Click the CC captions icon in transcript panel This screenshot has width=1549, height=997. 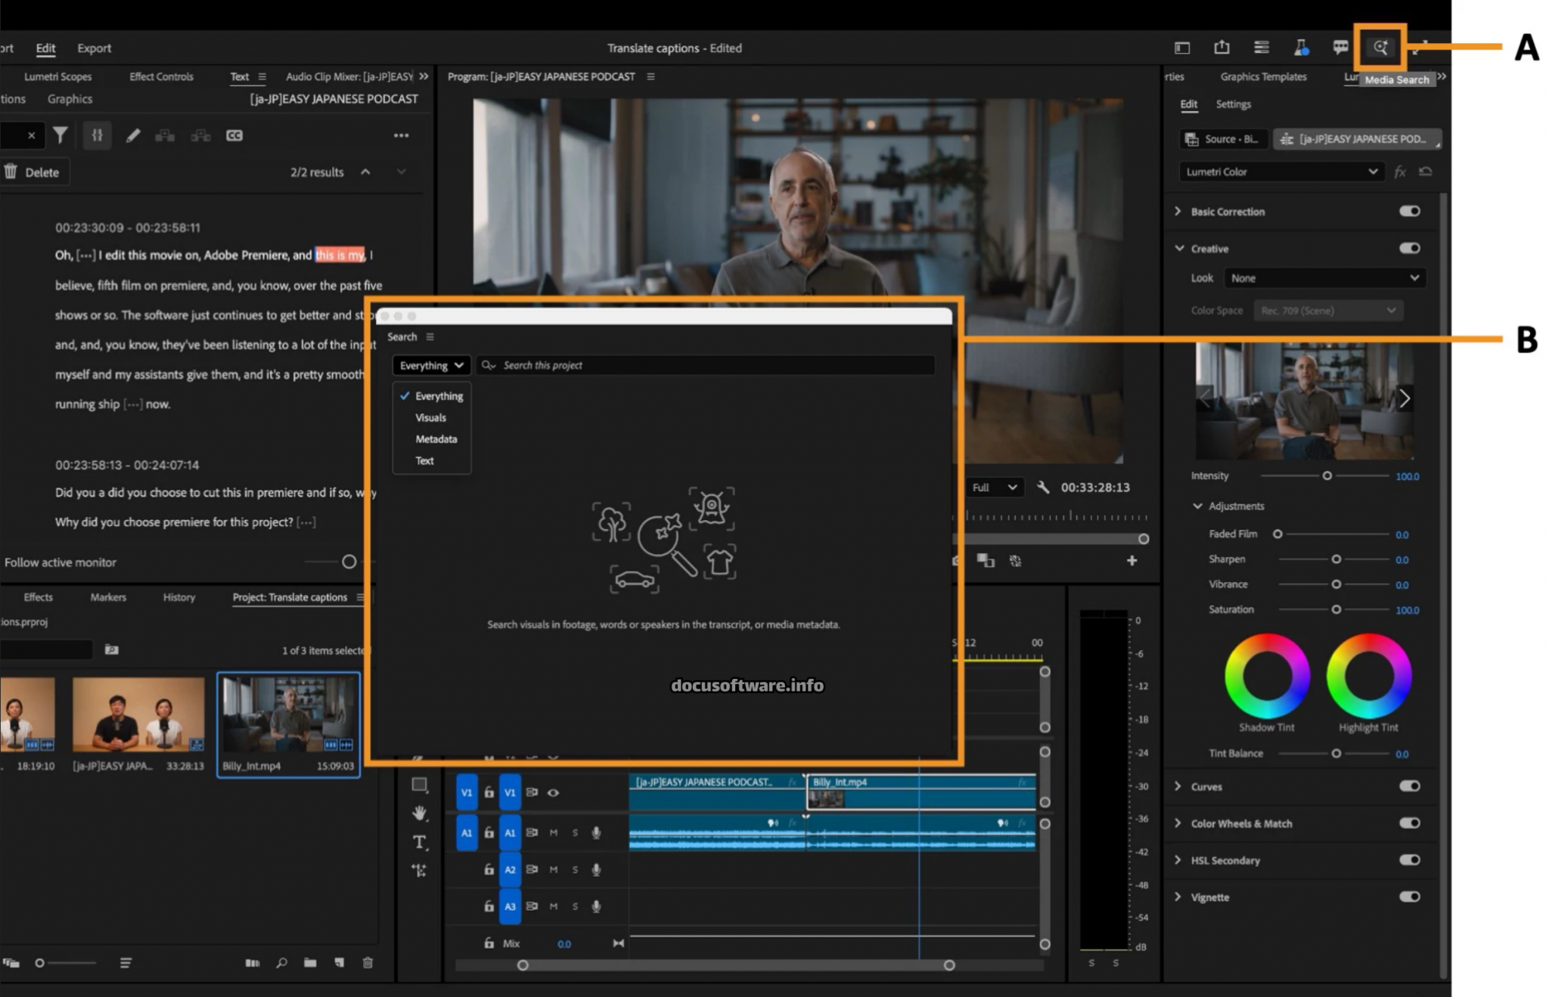[234, 135]
